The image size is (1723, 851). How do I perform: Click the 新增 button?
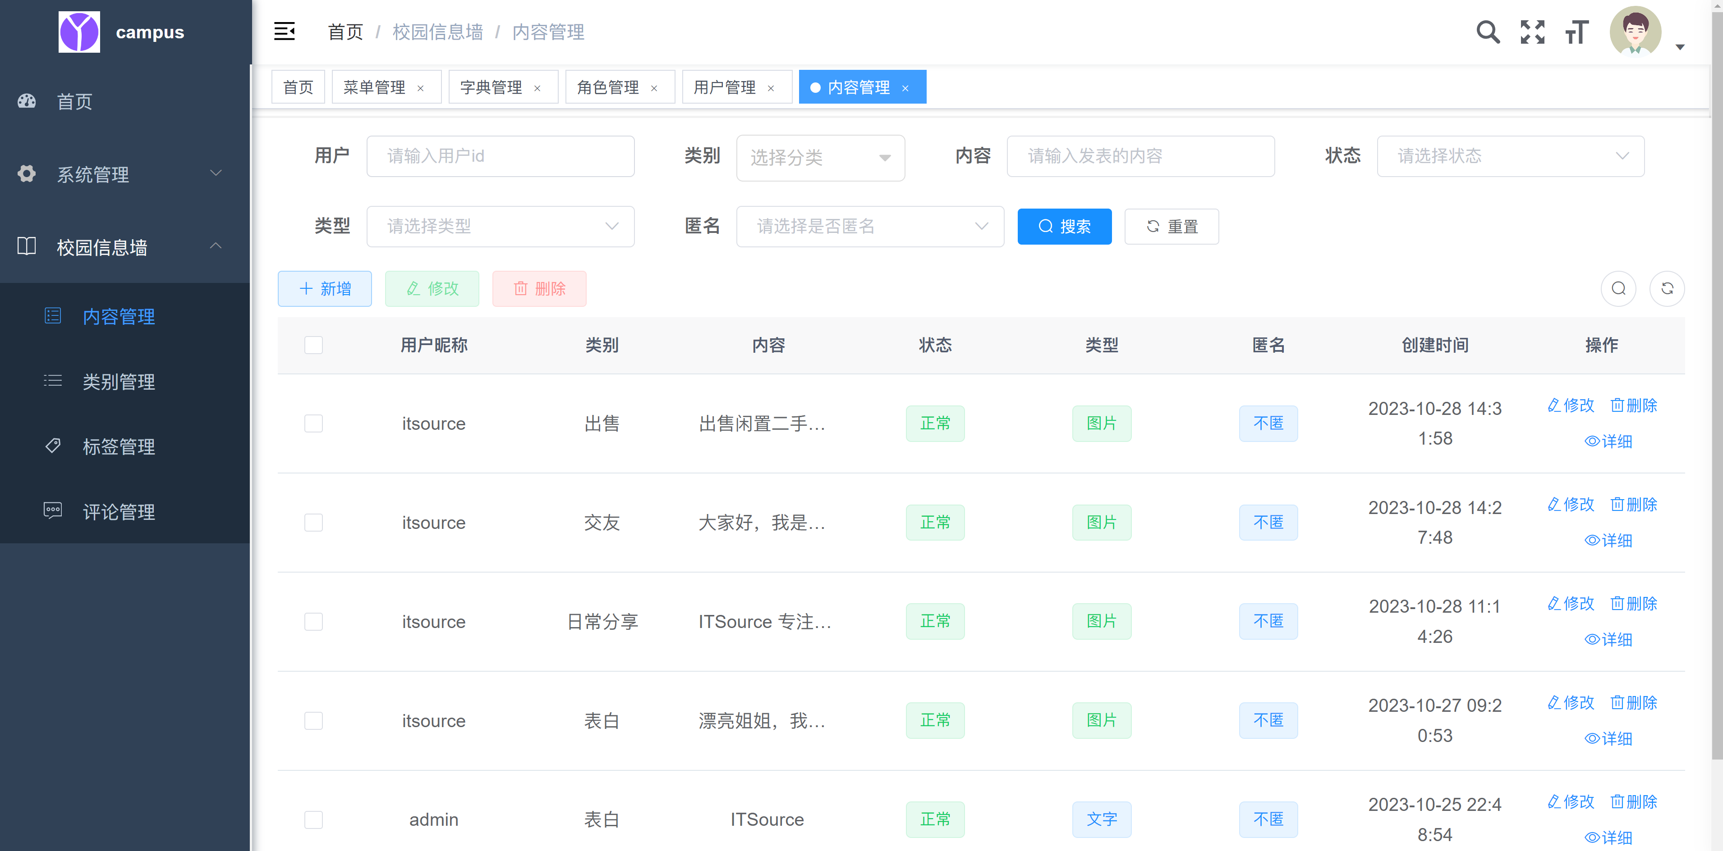click(x=324, y=289)
